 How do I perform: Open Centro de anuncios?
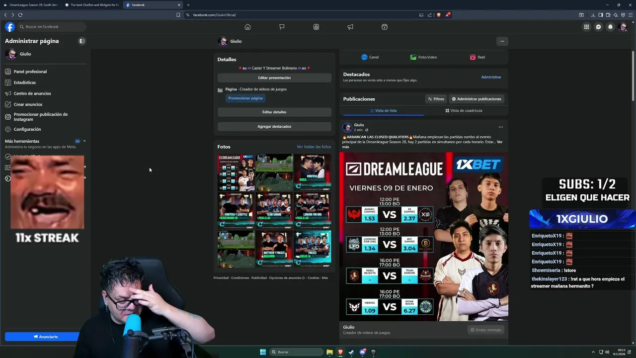45,93
